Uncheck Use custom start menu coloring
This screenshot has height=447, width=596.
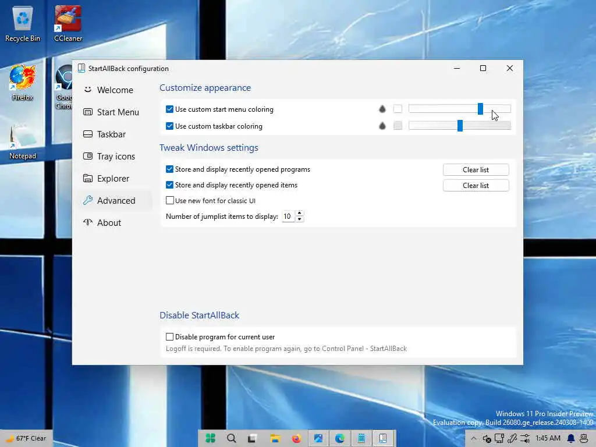point(169,109)
